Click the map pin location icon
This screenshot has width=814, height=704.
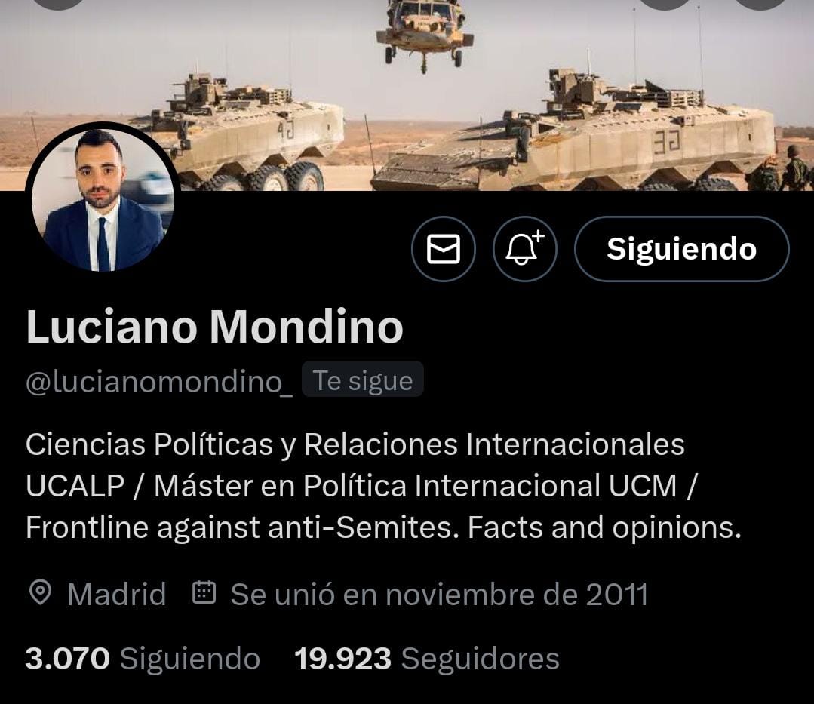click(40, 593)
